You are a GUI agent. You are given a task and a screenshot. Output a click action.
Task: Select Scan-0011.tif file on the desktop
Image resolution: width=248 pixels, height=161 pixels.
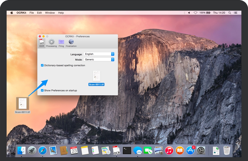22,104
